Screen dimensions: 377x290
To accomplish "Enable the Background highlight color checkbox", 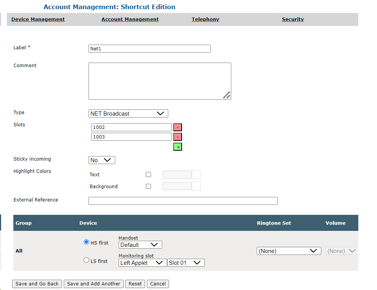I will click(148, 186).
